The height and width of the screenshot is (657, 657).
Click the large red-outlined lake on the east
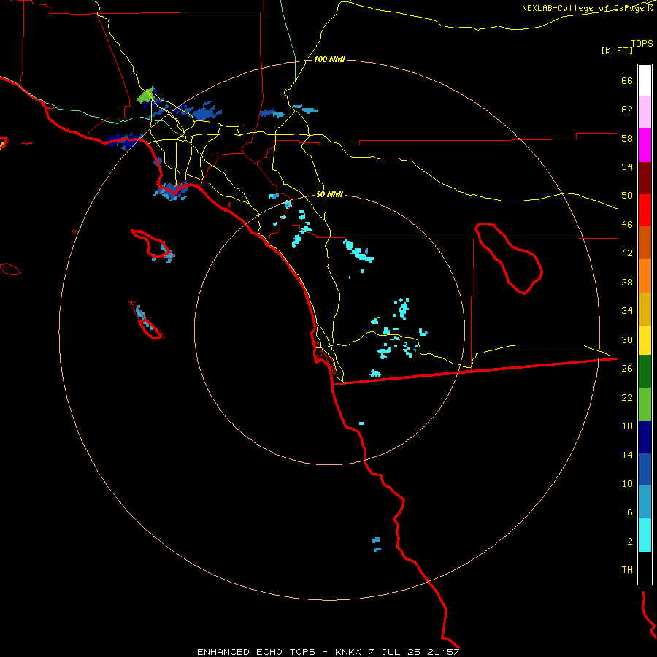click(x=508, y=258)
